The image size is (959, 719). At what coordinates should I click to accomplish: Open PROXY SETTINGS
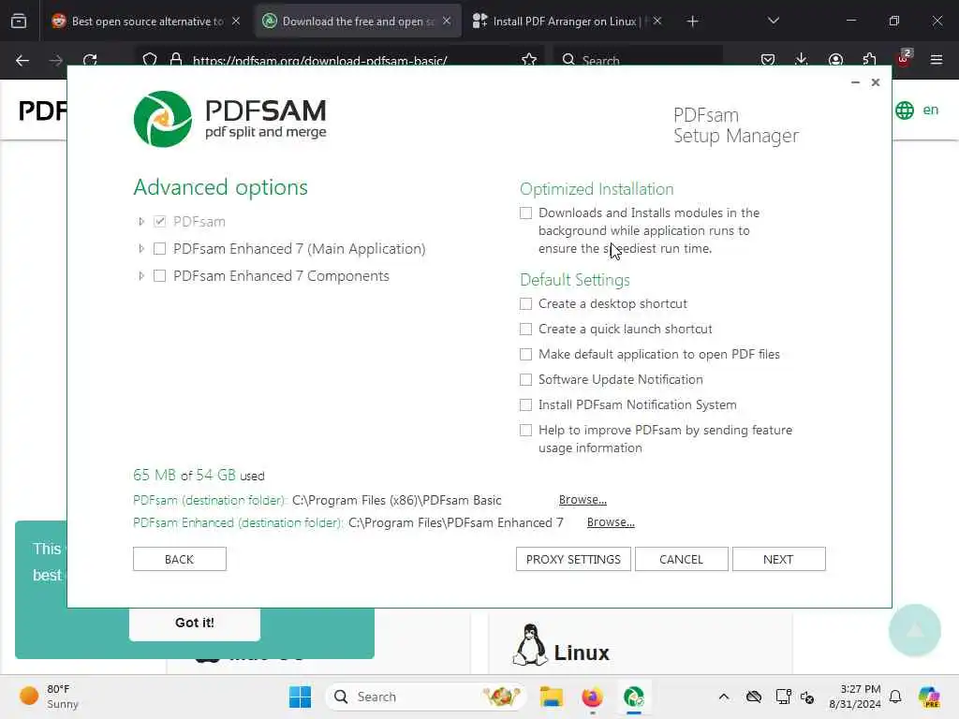pyautogui.click(x=573, y=559)
